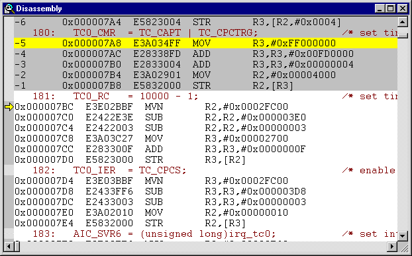The image size is (412, 256).
Task: Click the Disassembly title bar text
Action: point(39,9)
